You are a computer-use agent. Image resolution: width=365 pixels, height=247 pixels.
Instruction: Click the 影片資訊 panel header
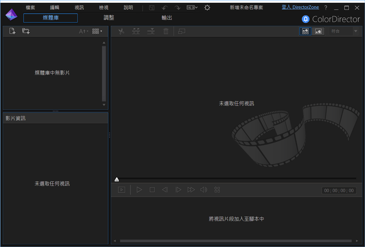(x=55, y=118)
